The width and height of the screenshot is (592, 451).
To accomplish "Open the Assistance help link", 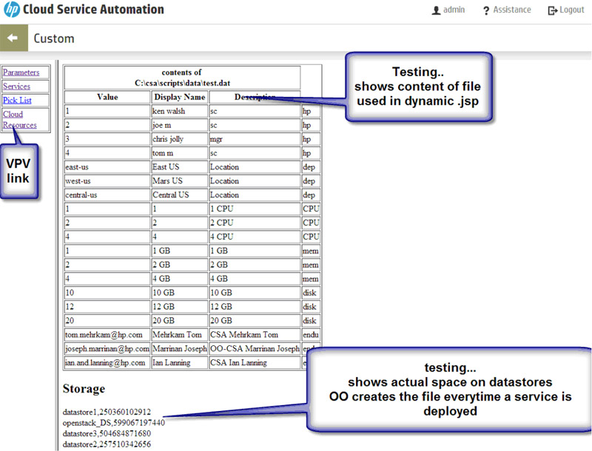I will [x=507, y=10].
